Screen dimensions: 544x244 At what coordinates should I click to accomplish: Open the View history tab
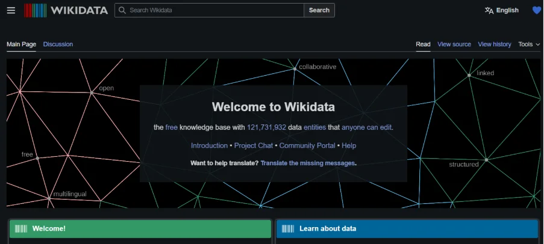point(495,44)
